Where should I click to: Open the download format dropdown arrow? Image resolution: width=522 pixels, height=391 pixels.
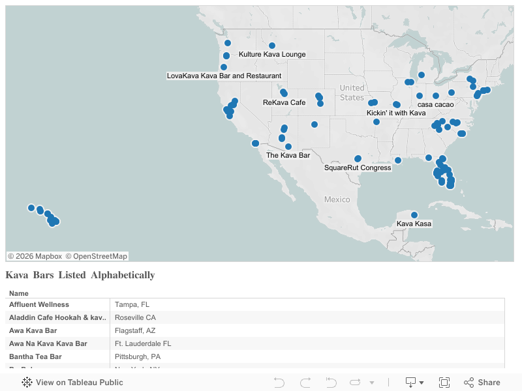tap(422, 382)
